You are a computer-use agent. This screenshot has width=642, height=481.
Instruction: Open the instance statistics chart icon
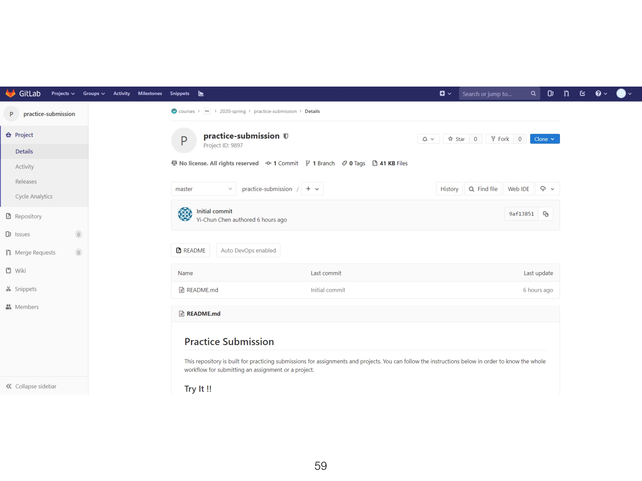pyautogui.click(x=201, y=93)
